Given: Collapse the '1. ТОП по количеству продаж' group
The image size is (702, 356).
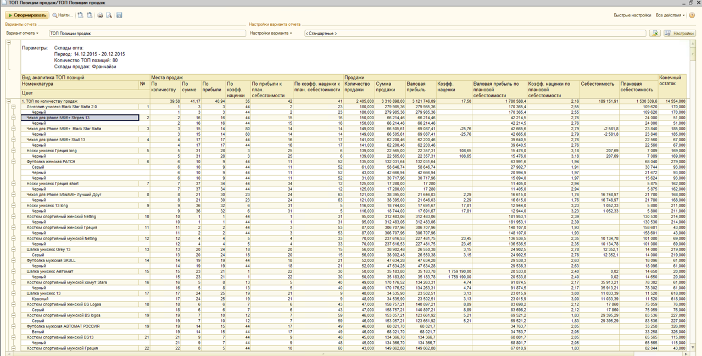Looking at the screenshot, I should (8, 102).
